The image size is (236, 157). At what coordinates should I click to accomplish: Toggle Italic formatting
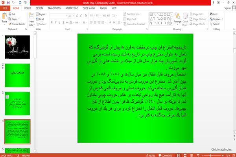click(x=55, y=22)
